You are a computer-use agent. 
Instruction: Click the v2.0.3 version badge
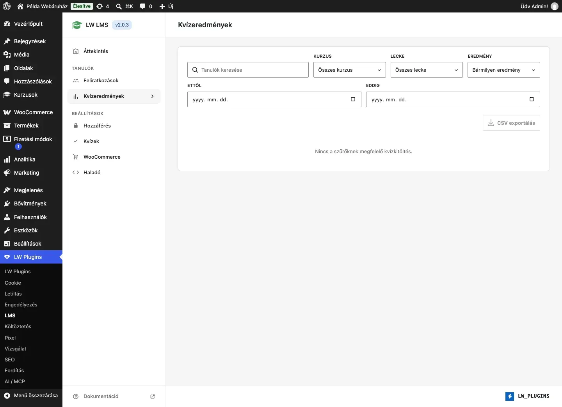[x=122, y=25]
